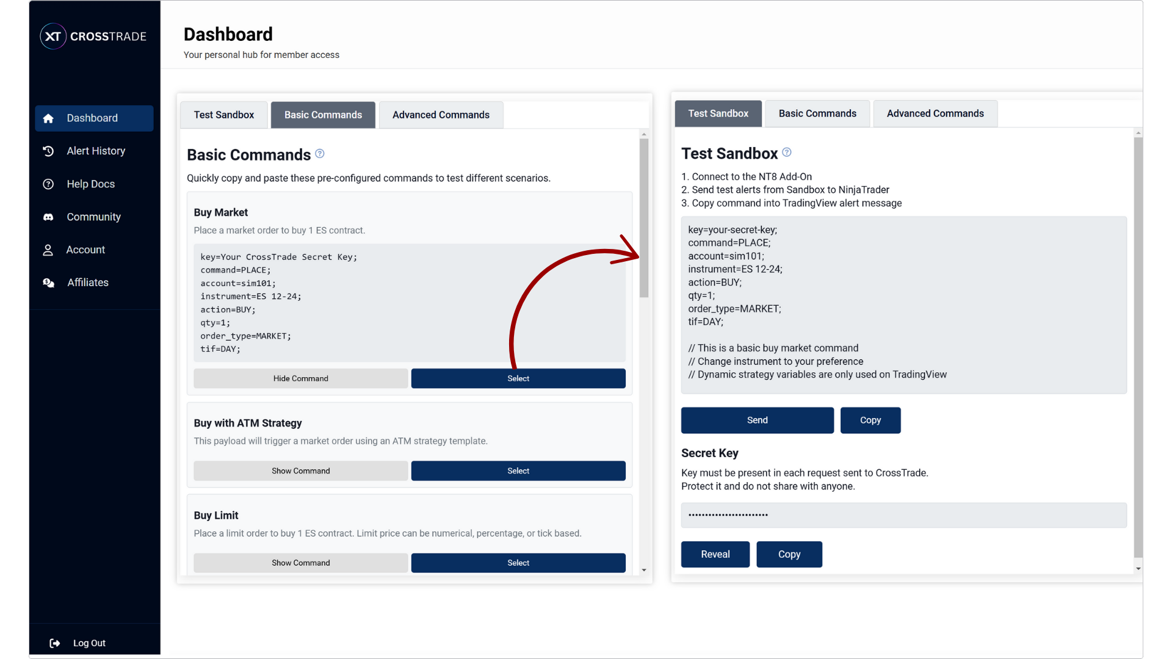This screenshot has width=1172, height=659.
Task: Click the masked secret key field
Action: tap(904, 516)
